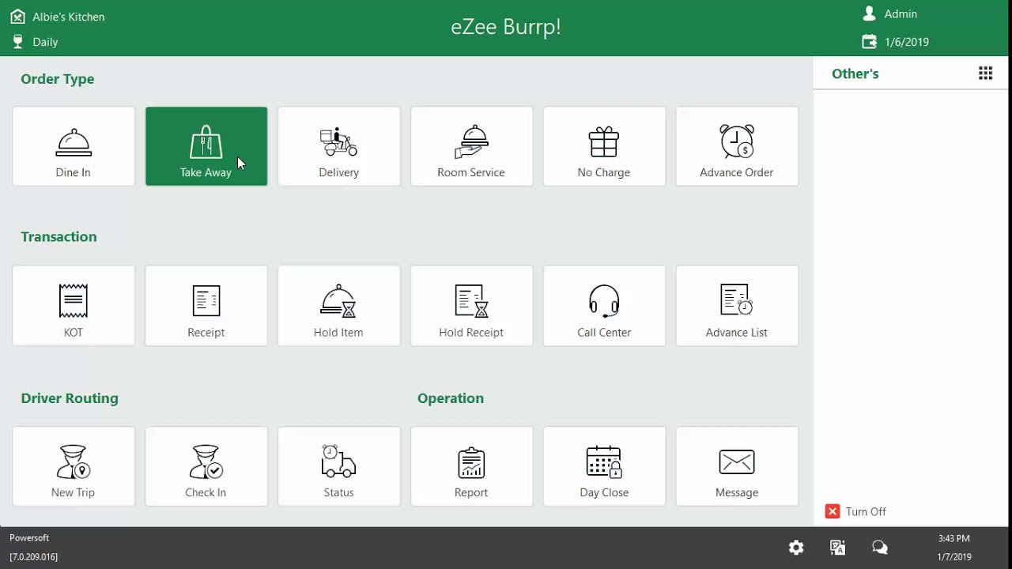The height and width of the screenshot is (569, 1012).
Task: Click the Other's panel heading
Action: pyautogui.click(x=855, y=73)
